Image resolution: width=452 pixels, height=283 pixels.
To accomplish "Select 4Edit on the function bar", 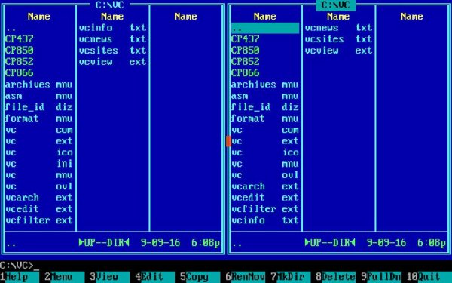I will pyautogui.click(x=154, y=277).
